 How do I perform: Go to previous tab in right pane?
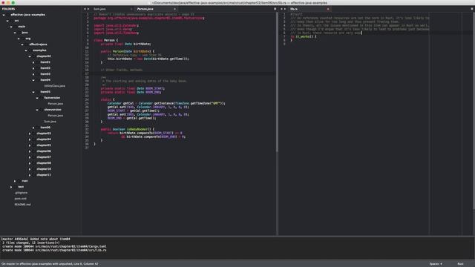281,9
